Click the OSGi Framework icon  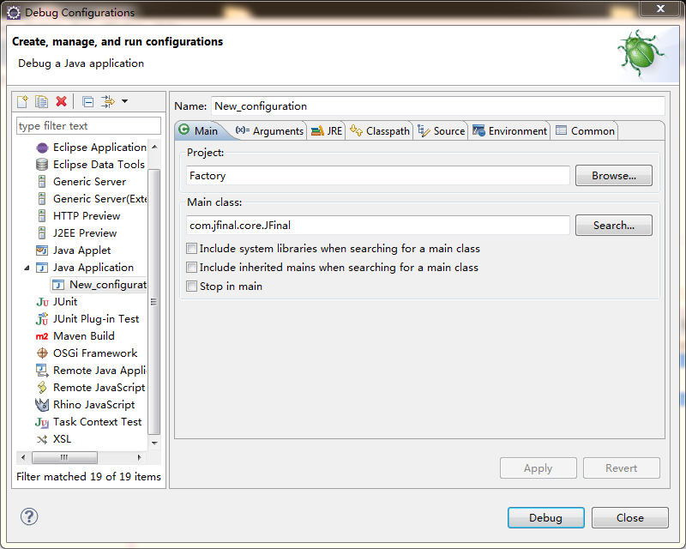(42, 353)
